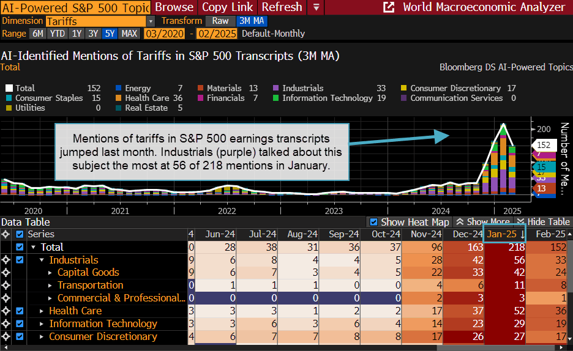Click the move handle on Information Technology row
The width and height of the screenshot is (573, 351).
pos(6,323)
